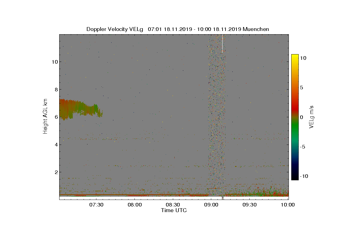Click the 'Height AGL km' axis label
357x238 pixels.
click(x=46, y=116)
